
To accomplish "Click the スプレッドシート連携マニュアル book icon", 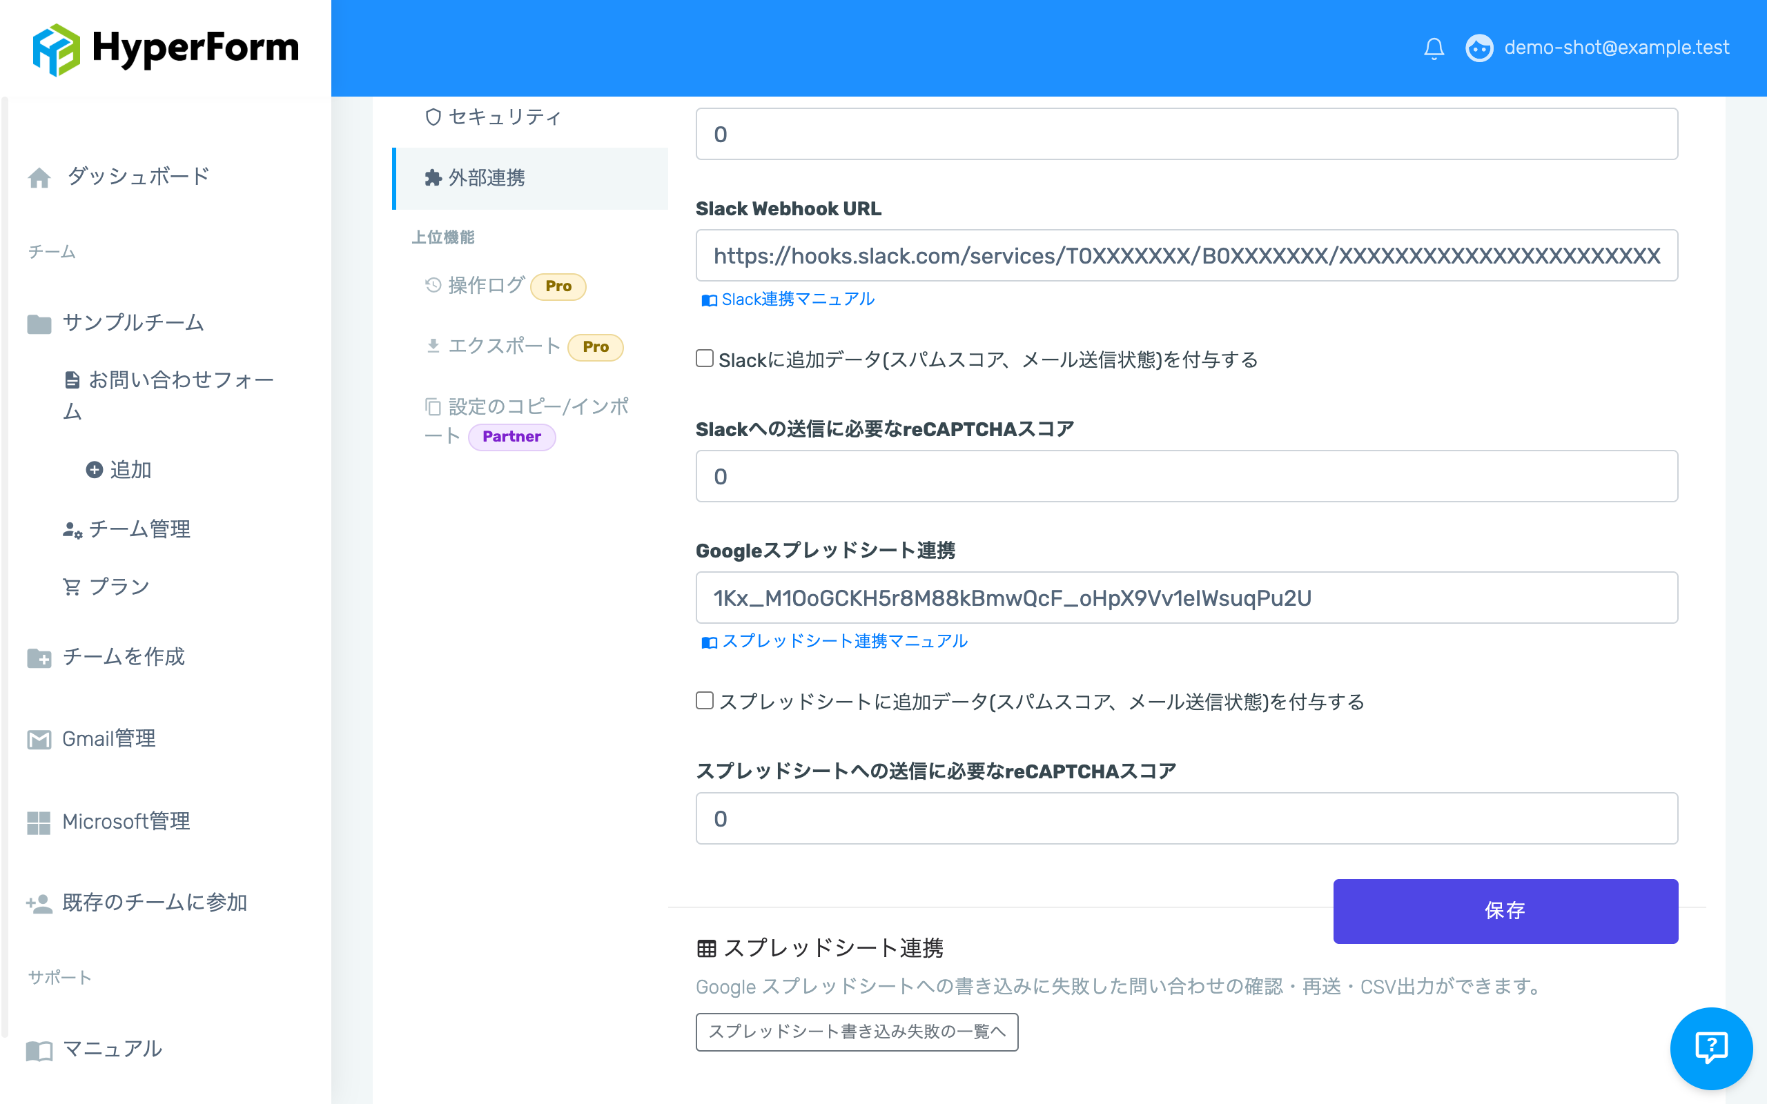I will tap(709, 642).
